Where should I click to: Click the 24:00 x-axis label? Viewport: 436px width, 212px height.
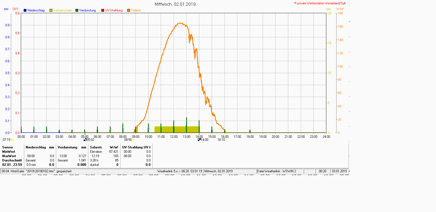(x=326, y=137)
